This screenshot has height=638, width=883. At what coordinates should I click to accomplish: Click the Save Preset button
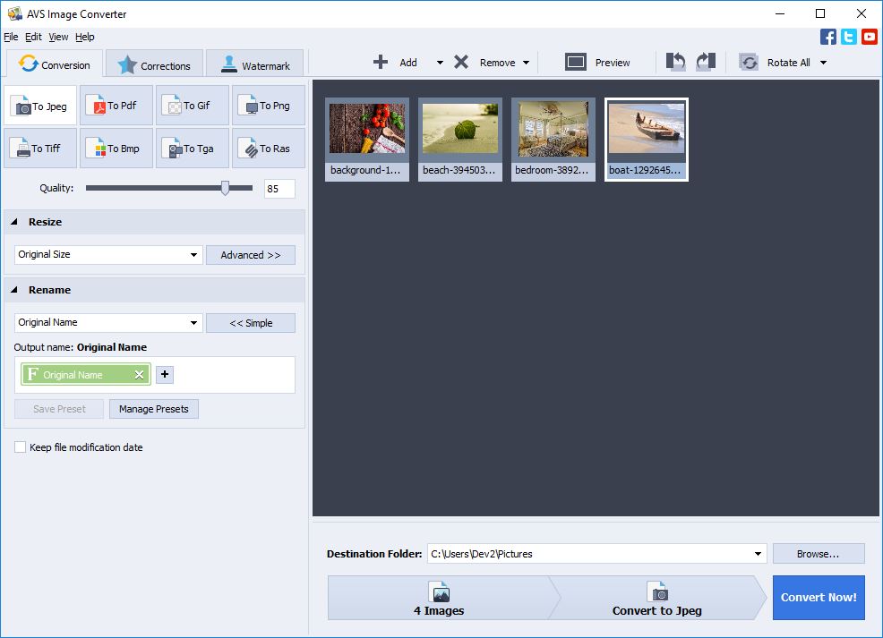click(x=59, y=409)
